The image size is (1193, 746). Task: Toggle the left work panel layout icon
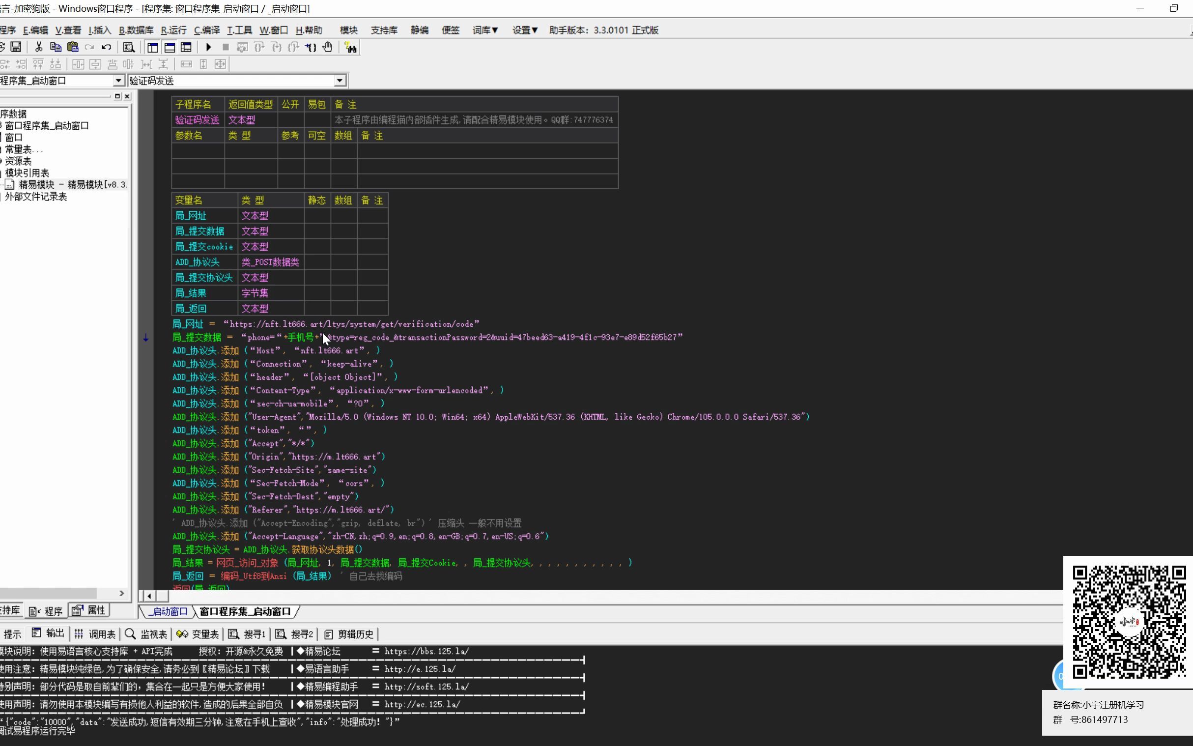[153, 47]
